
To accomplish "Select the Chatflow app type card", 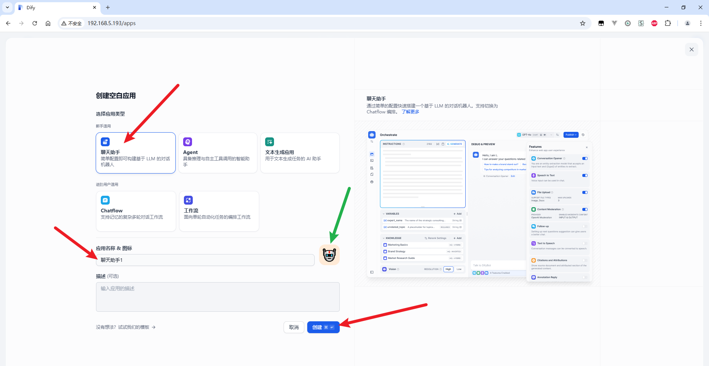I will [x=136, y=211].
